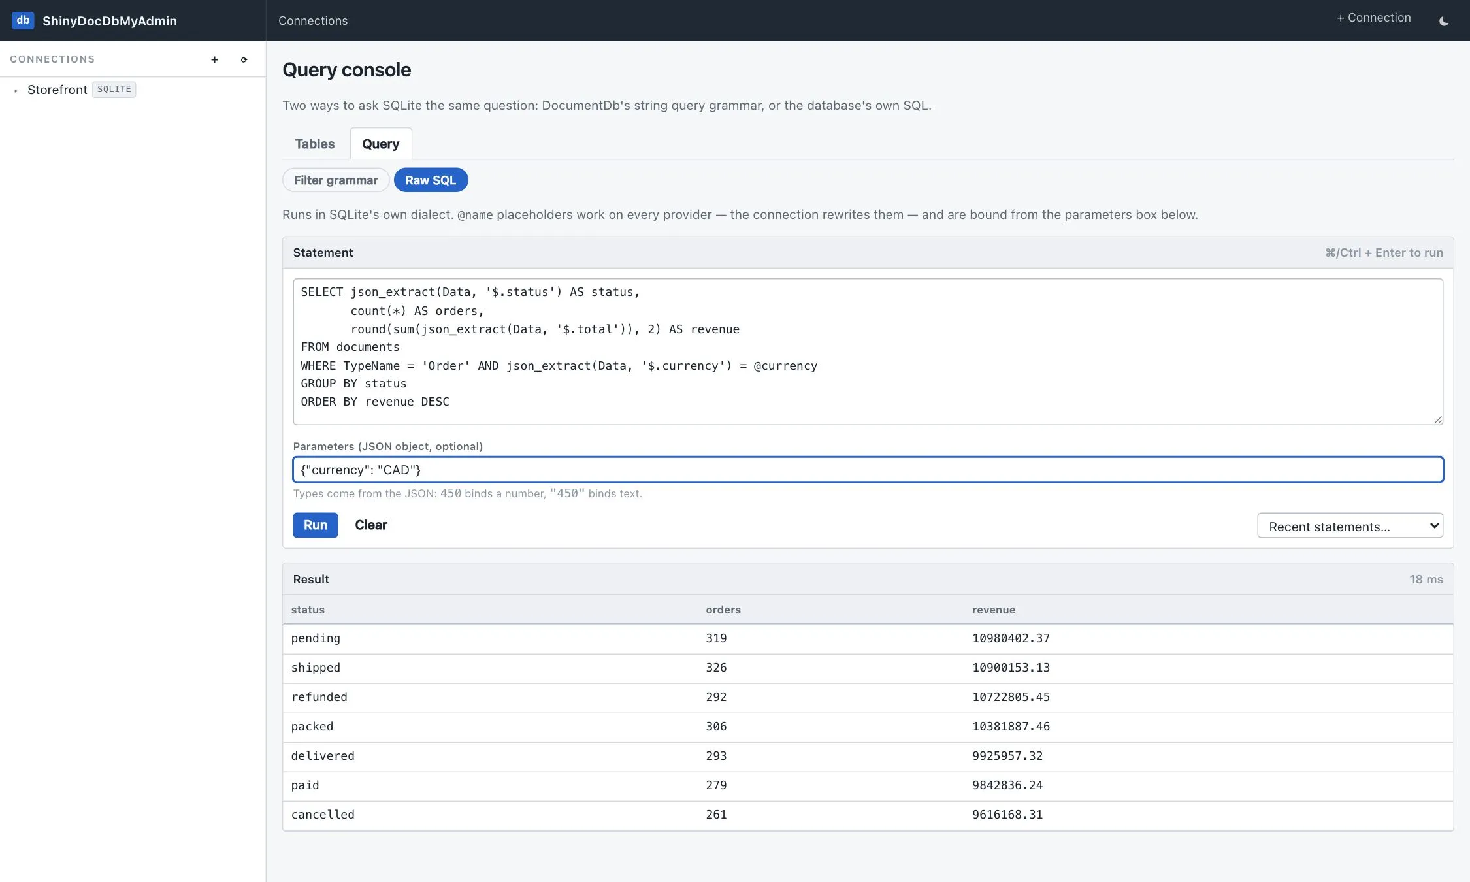1470x882 pixels.
Task: Click revenue value 10980402.37
Action: pos(1011,638)
